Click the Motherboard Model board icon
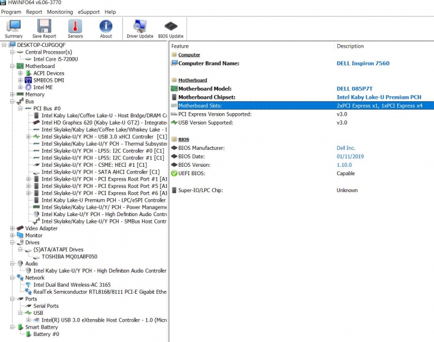This screenshot has width=434, height=342. click(x=174, y=89)
